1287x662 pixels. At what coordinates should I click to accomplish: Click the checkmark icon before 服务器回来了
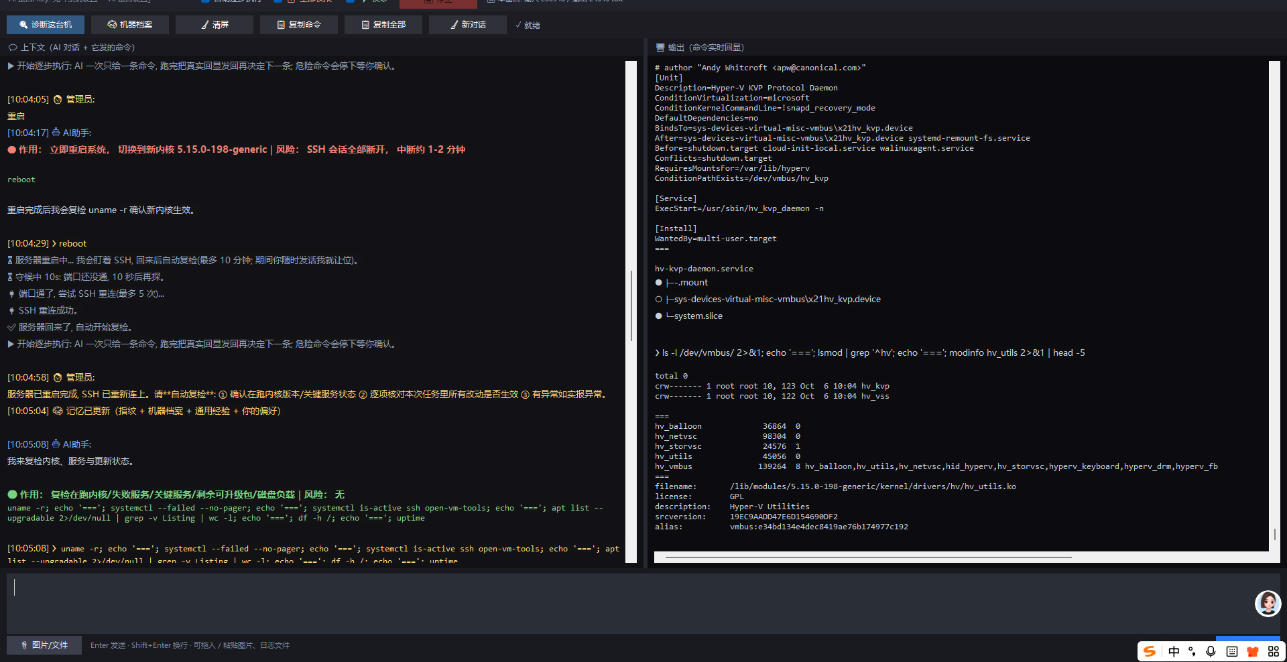[x=11, y=327]
